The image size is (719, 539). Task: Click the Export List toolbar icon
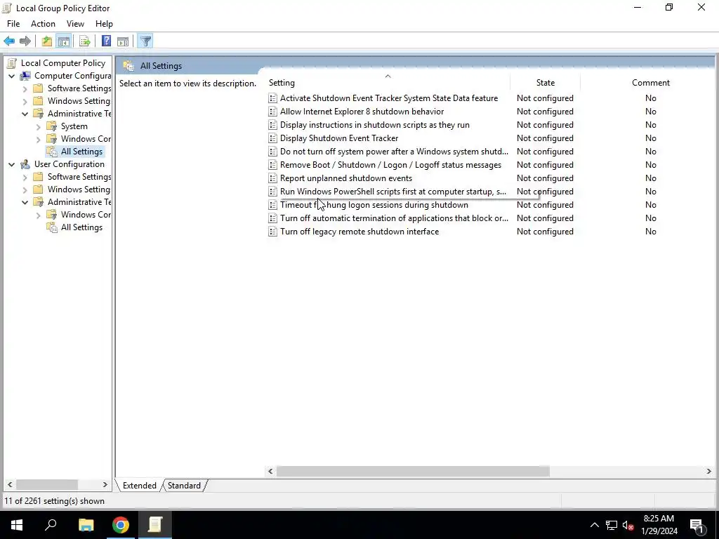[85, 41]
